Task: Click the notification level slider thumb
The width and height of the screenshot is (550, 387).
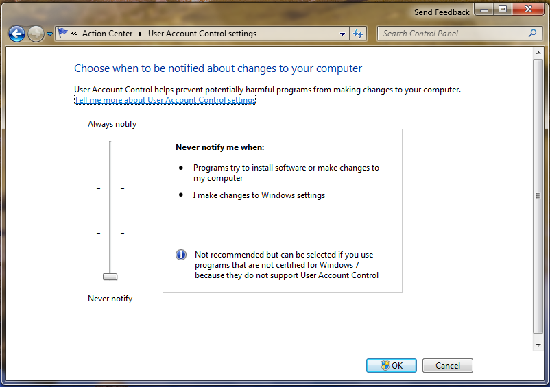Action: [x=110, y=277]
